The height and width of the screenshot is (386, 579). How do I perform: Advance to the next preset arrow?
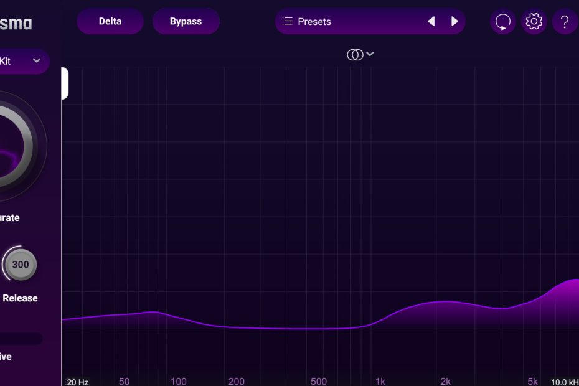(454, 22)
